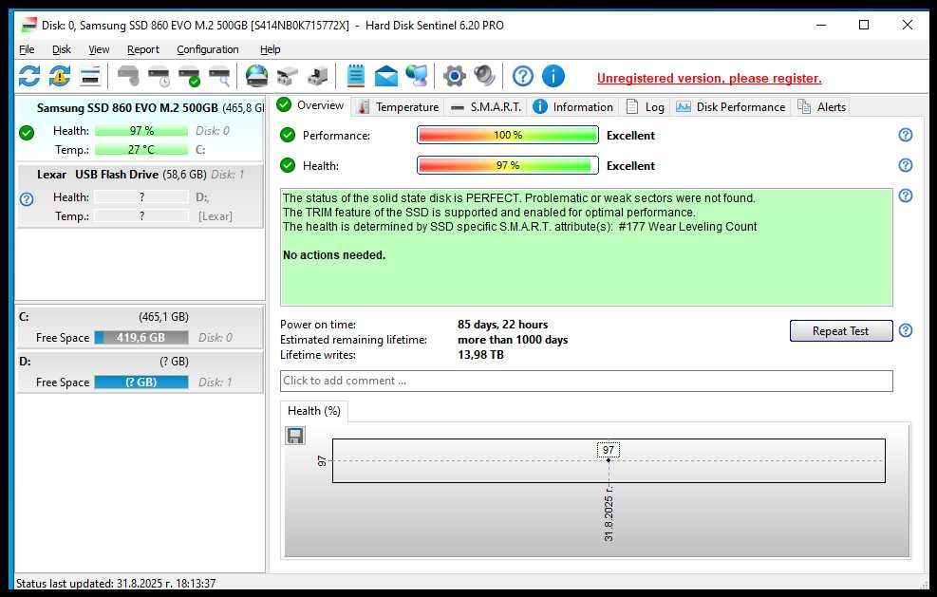Click the speaker sound toolbar icon
The image size is (937, 597).
(x=484, y=77)
